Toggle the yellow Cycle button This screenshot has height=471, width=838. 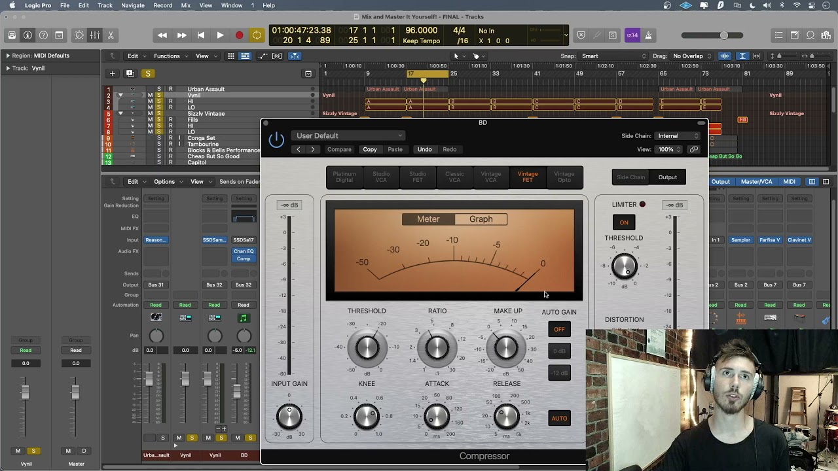click(257, 35)
